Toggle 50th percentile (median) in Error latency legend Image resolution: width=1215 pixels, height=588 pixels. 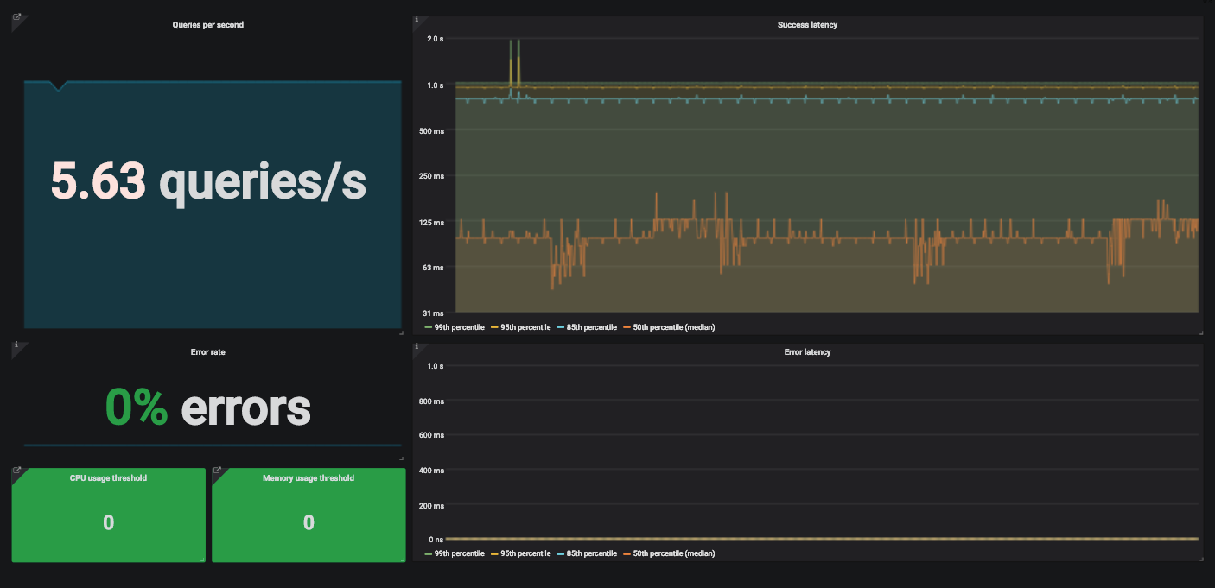[673, 553]
